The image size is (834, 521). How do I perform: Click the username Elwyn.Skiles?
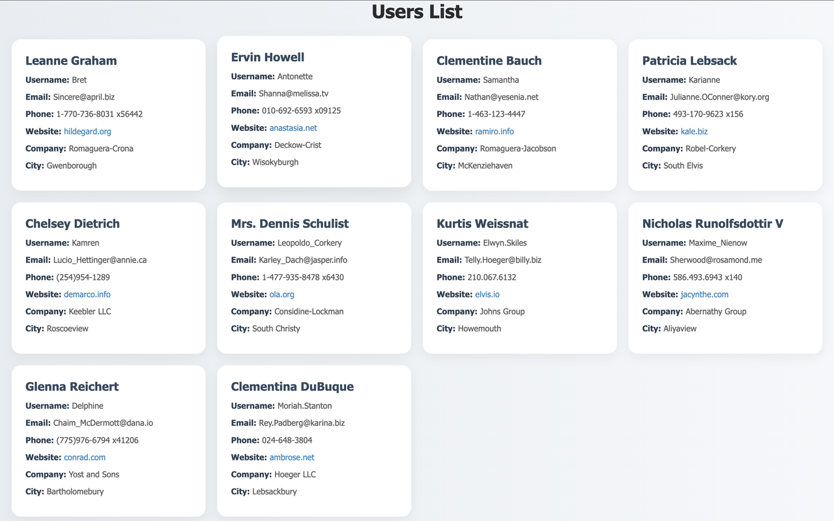505,243
